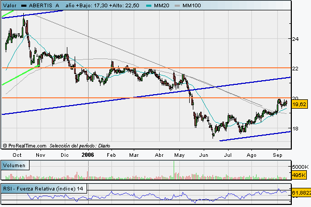The image size is (311, 207).
Task: Click the 'ABERTIS A' stock name
Action: [44, 6]
